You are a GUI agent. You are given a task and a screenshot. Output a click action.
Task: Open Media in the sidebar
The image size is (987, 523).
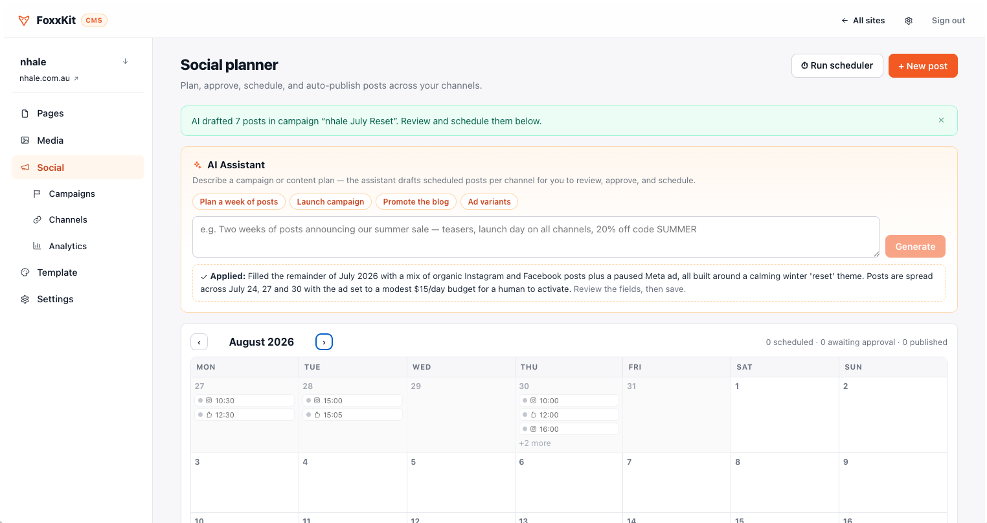point(78,140)
